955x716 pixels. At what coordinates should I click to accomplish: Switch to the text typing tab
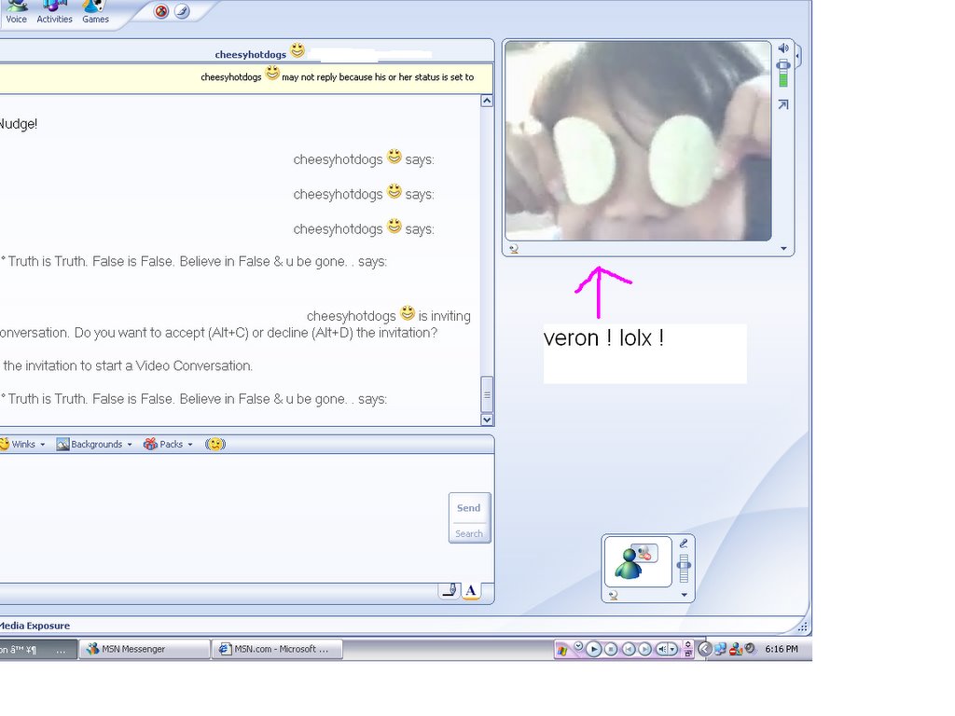471,590
